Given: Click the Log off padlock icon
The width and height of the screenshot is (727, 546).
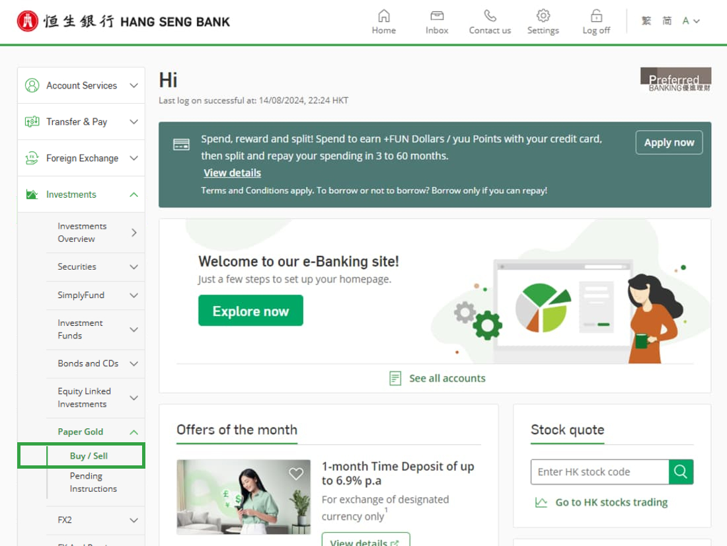Looking at the screenshot, I should tap(596, 17).
